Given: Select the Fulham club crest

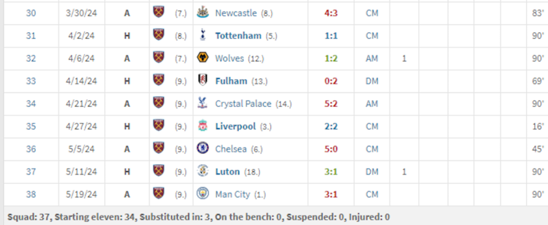Looking at the screenshot, I should (202, 81).
